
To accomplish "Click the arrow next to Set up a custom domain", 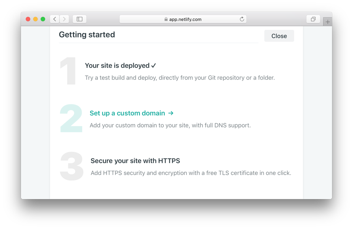I will tap(171, 113).
